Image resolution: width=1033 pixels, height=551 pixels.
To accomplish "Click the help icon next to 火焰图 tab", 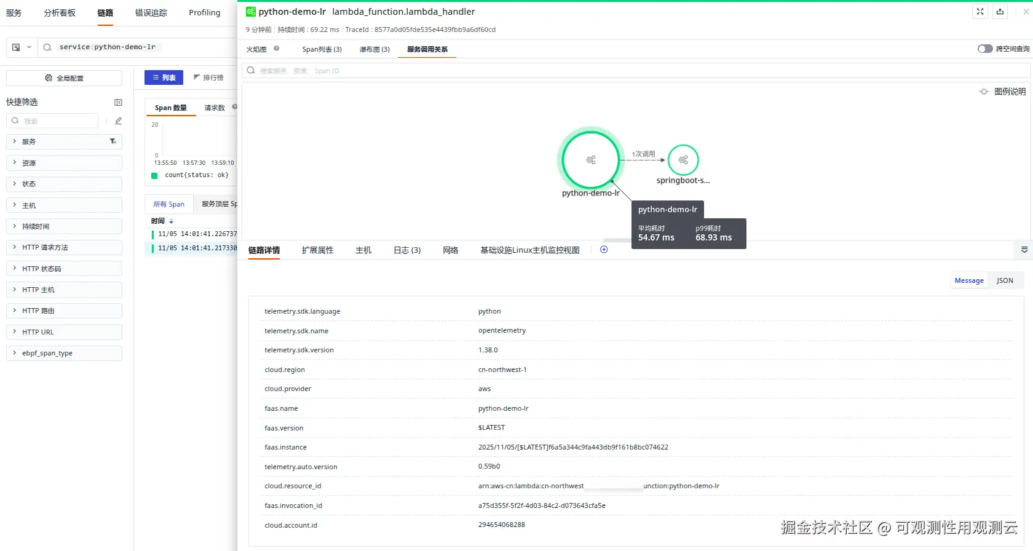I will click(277, 49).
